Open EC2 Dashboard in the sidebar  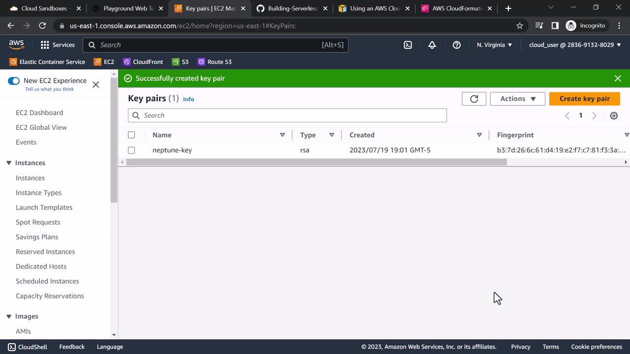(x=39, y=113)
